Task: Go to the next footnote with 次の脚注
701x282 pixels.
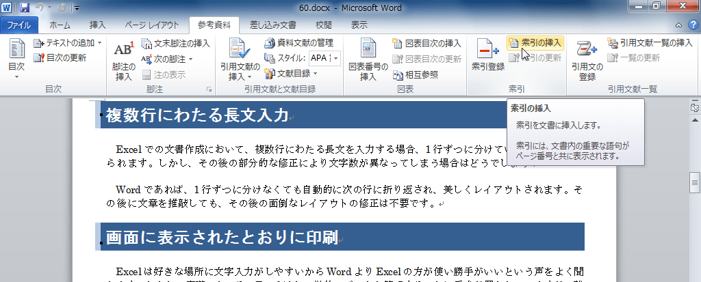Action: point(162,59)
